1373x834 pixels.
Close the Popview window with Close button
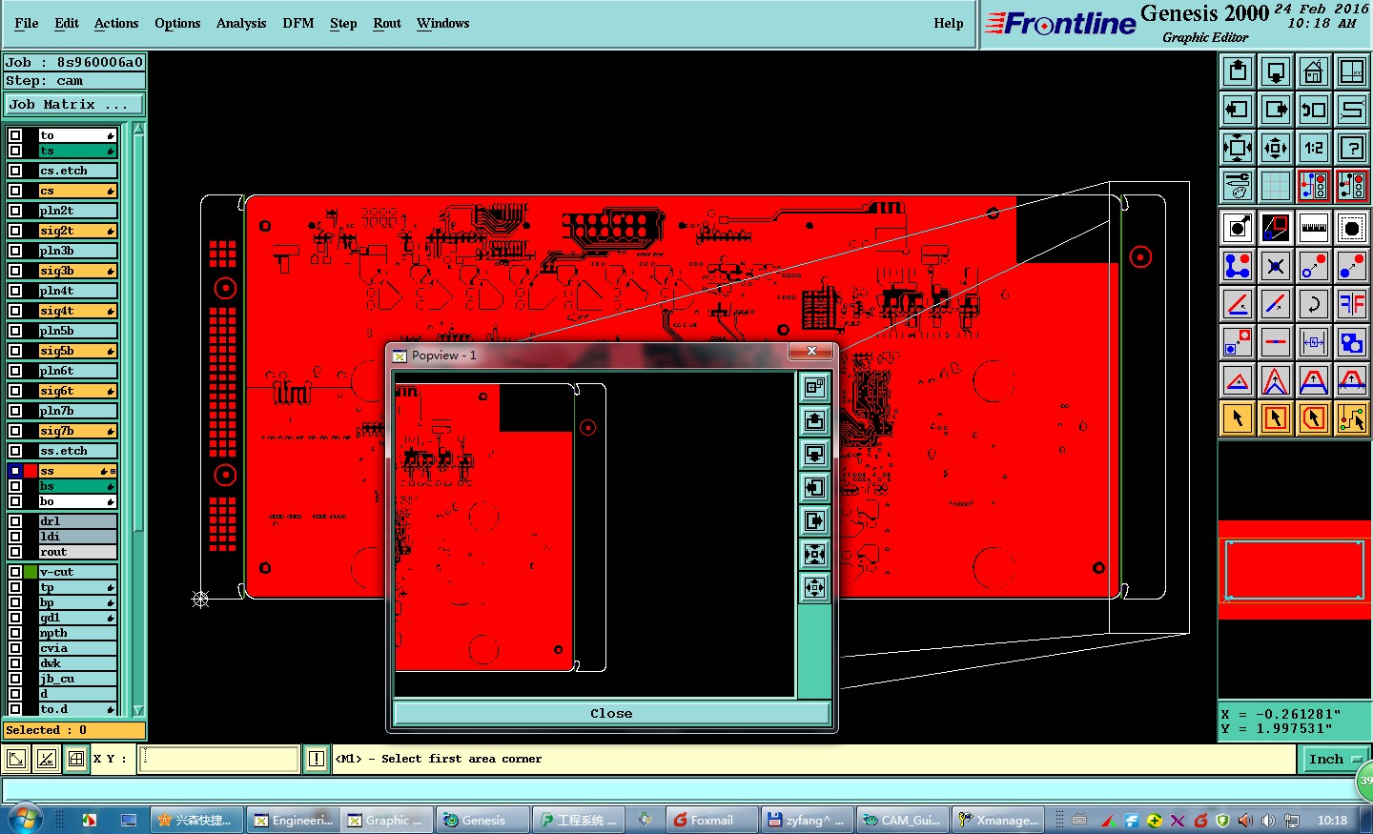click(611, 713)
